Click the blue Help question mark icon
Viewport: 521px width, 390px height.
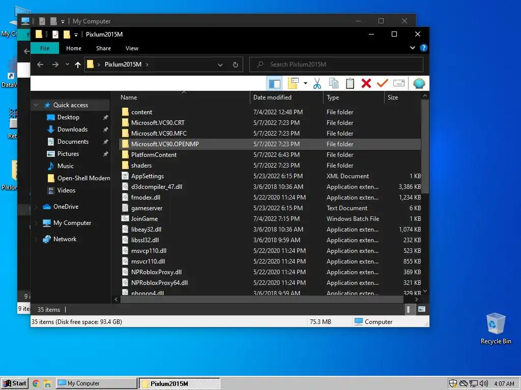423,48
